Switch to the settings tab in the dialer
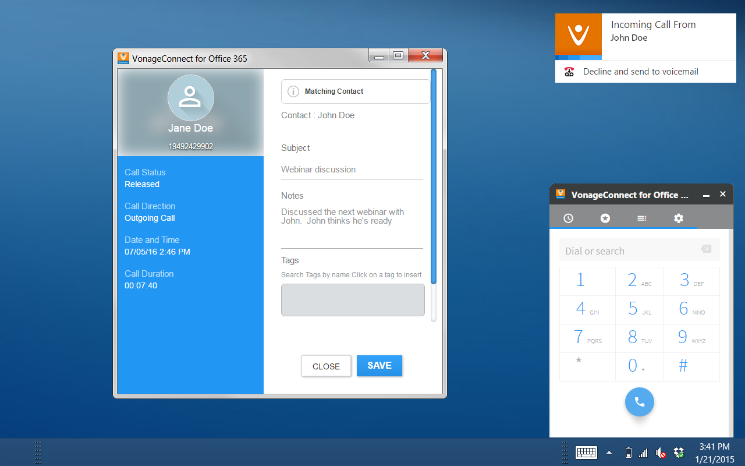 point(678,218)
